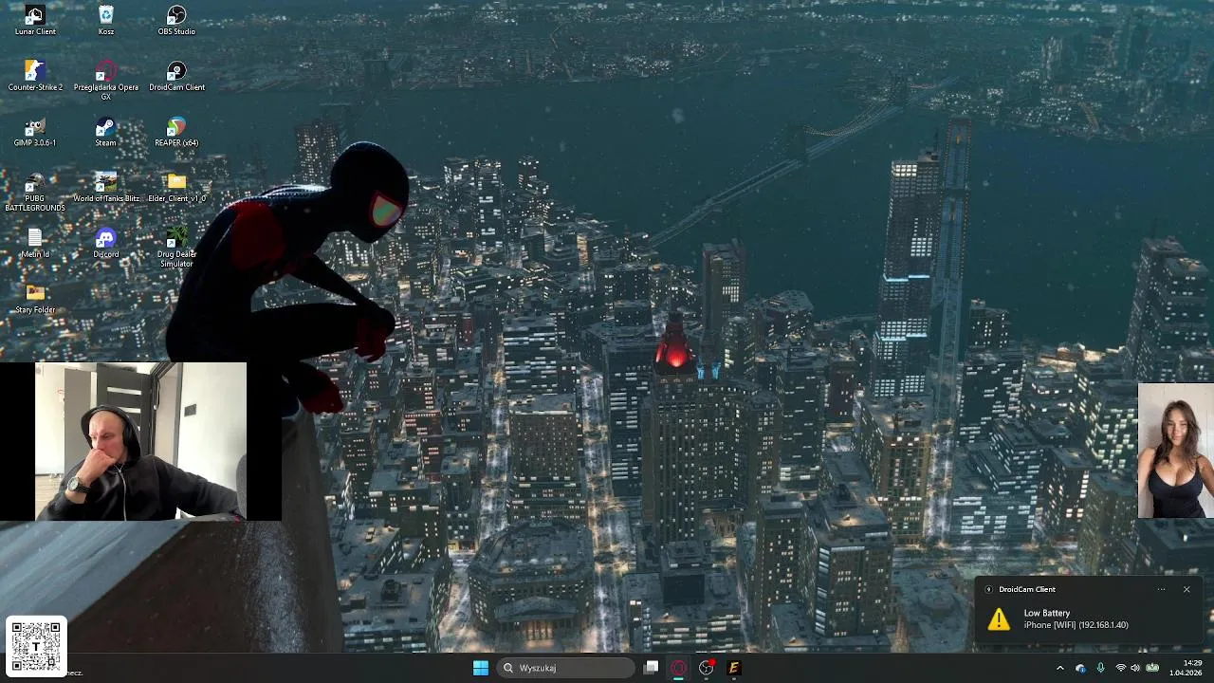Image resolution: width=1214 pixels, height=683 pixels.
Task: Launch the OBS Studio desktop shortcut
Action: point(176,21)
